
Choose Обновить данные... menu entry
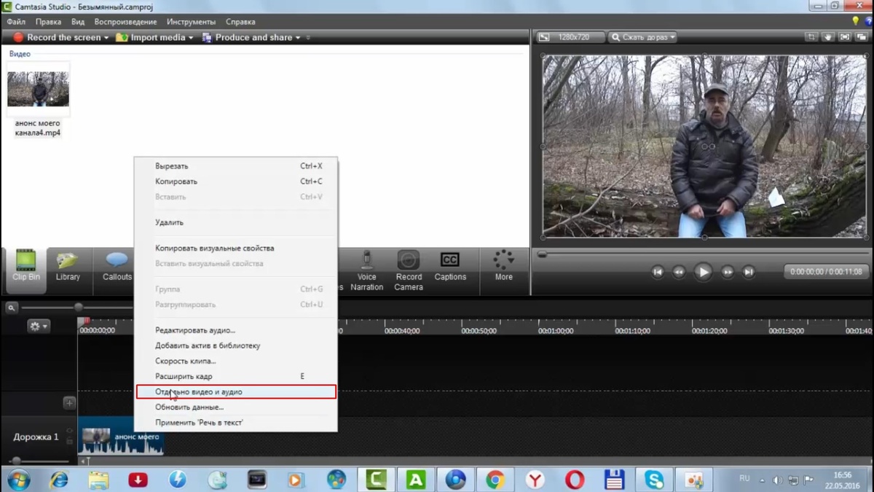(x=236, y=407)
